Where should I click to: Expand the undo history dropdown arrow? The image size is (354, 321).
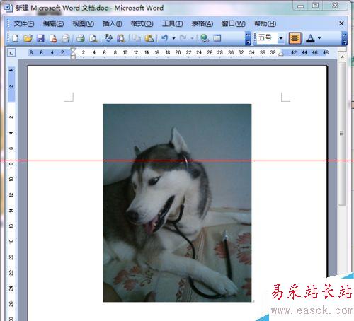click(x=174, y=38)
